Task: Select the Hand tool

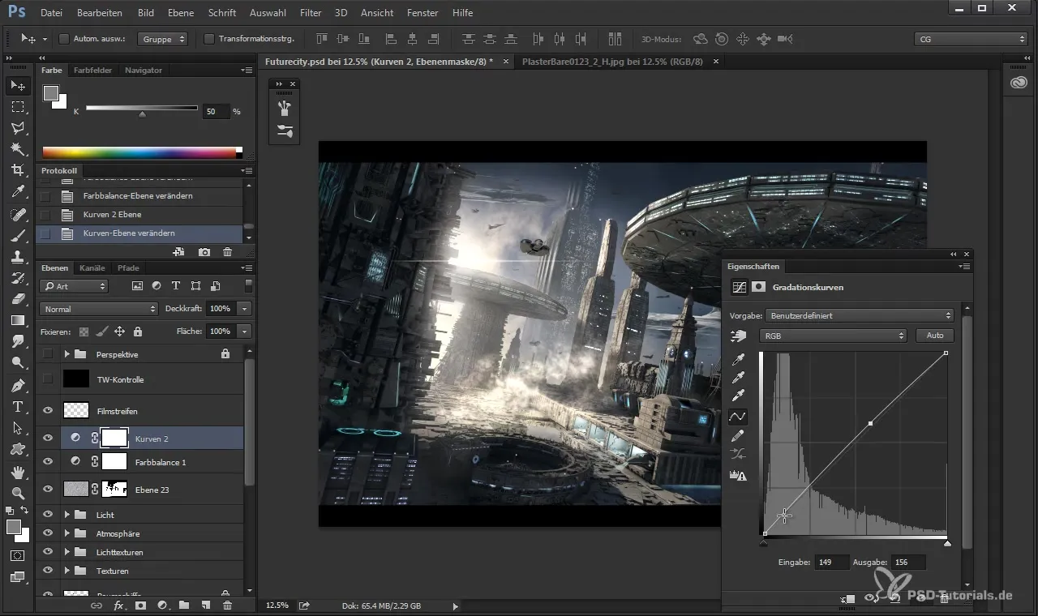Action: coord(18,472)
